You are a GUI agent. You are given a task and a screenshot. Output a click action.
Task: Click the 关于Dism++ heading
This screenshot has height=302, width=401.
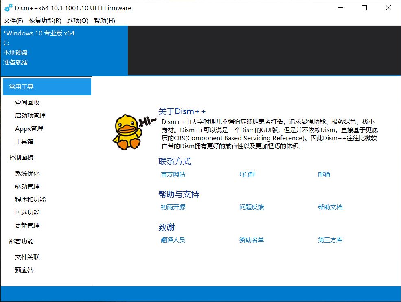(x=182, y=111)
